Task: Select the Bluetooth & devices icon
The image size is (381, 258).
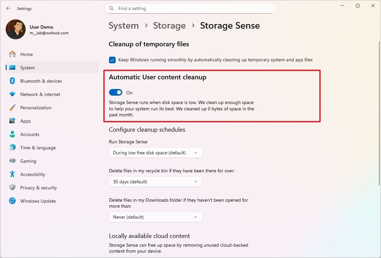Action: coord(12,81)
